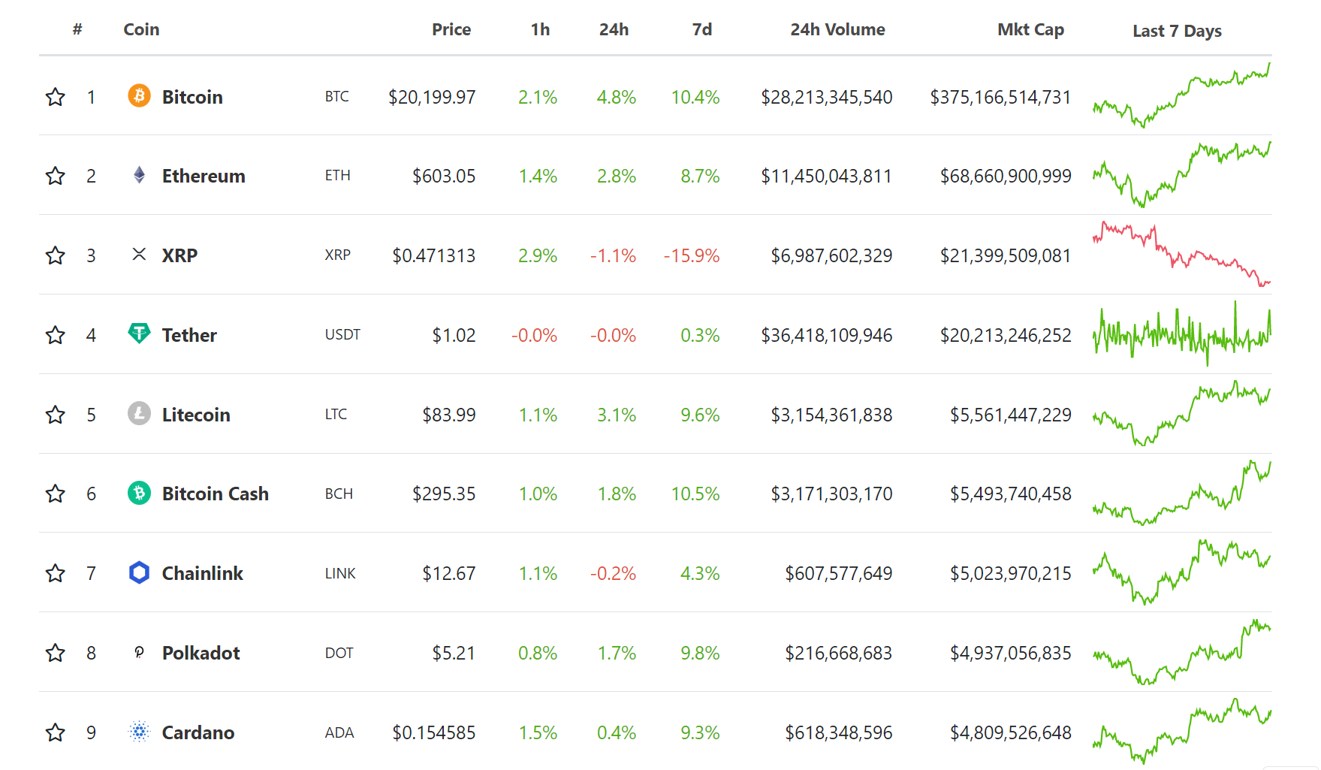Open the Tether coin page link
The height and width of the screenshot is (770, 1321).
189,335
